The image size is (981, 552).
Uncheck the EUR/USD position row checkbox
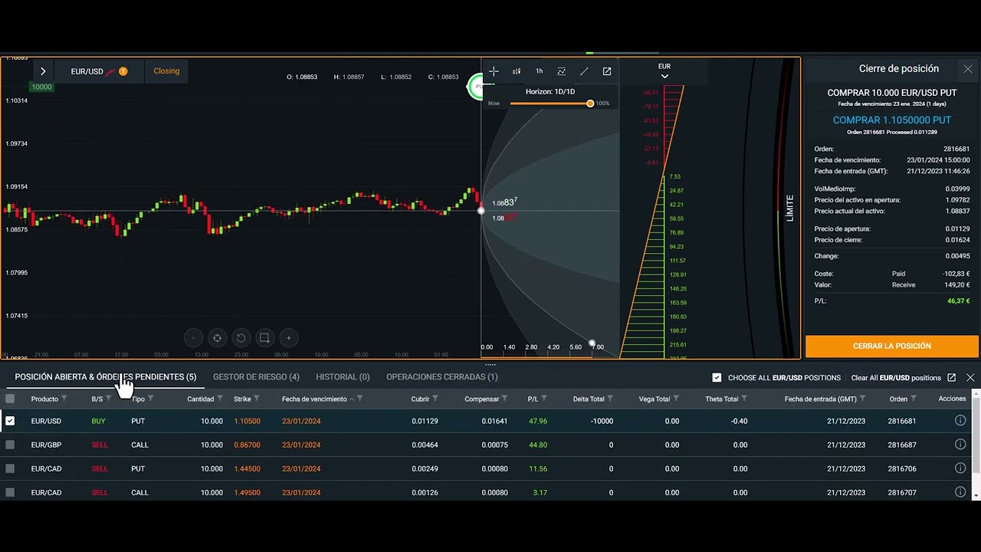(x=10, y=421)
